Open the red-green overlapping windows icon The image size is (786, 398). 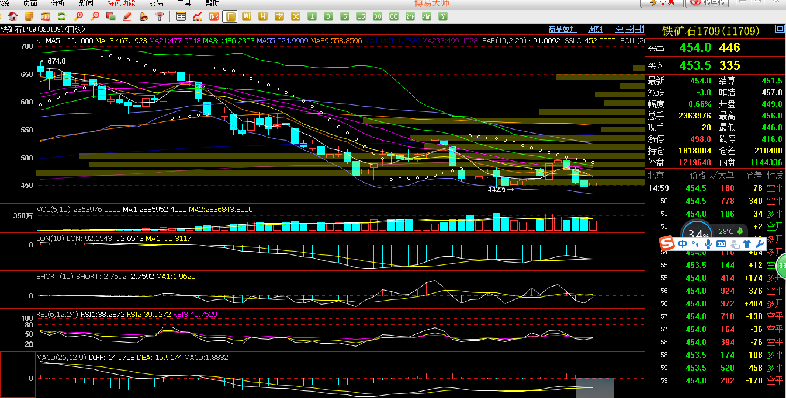[111, 16]
